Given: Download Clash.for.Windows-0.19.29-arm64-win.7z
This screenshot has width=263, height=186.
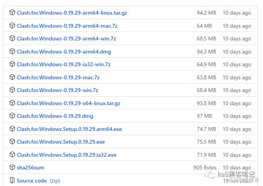Looking at the screenshot, I should 66,39.
